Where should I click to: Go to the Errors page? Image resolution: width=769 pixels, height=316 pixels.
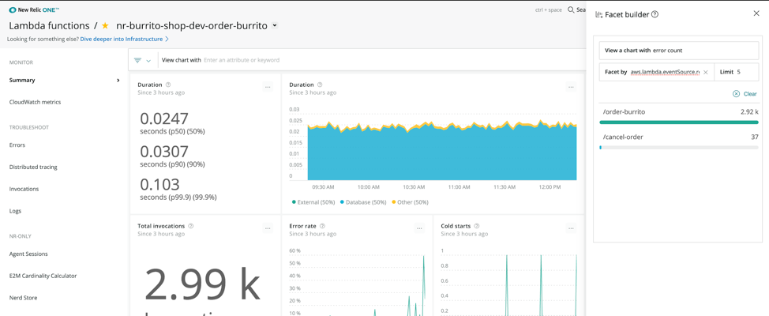point(17,145)
